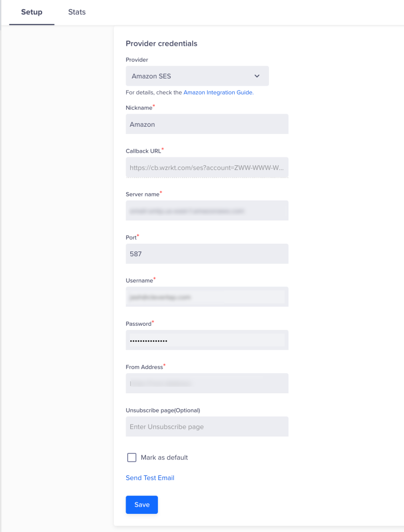The image size is (404, 532).
Task: Click the Provider dropdown chevron arrow
Action: click(257, 76)
